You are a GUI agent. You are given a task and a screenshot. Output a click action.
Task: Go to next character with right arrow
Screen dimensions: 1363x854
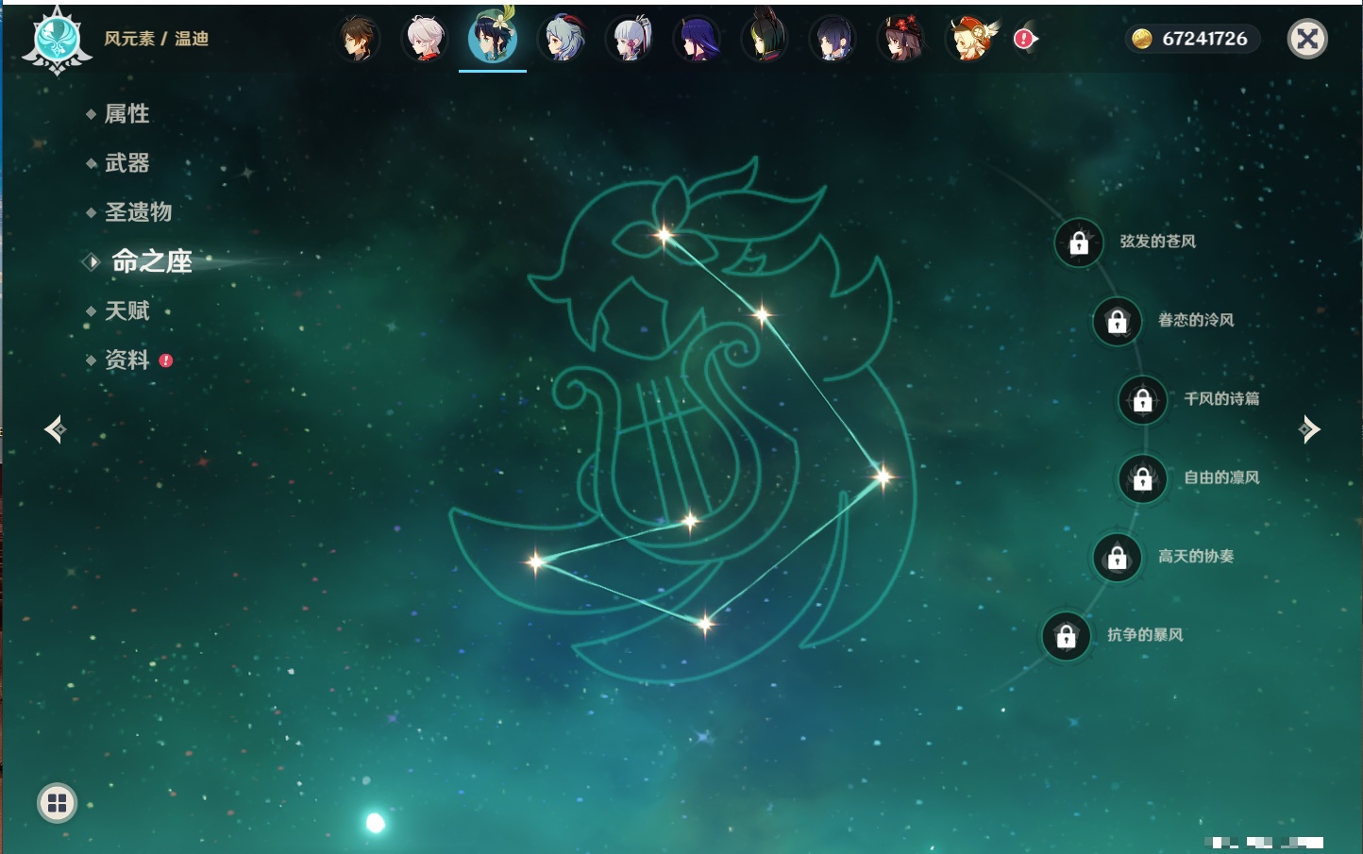pyautogui.click(x=1309, y=429)
